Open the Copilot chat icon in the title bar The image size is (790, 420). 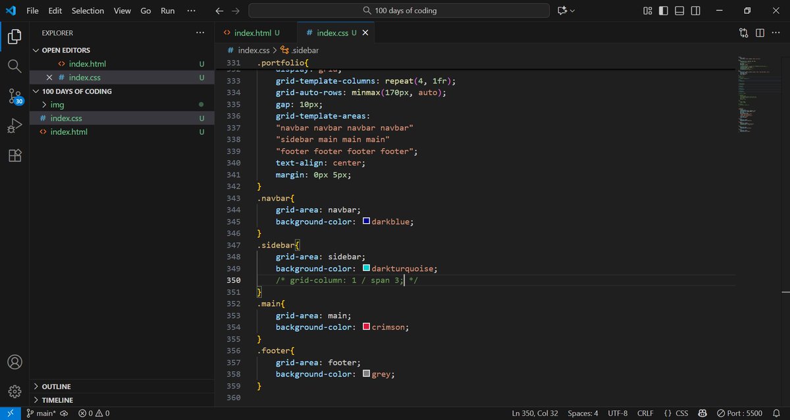tap(562, 11)
